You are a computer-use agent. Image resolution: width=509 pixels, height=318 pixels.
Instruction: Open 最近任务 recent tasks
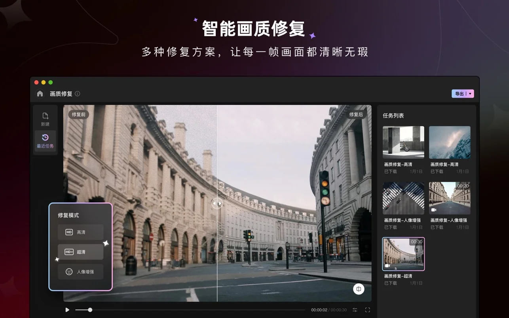[x=45, y=141]
